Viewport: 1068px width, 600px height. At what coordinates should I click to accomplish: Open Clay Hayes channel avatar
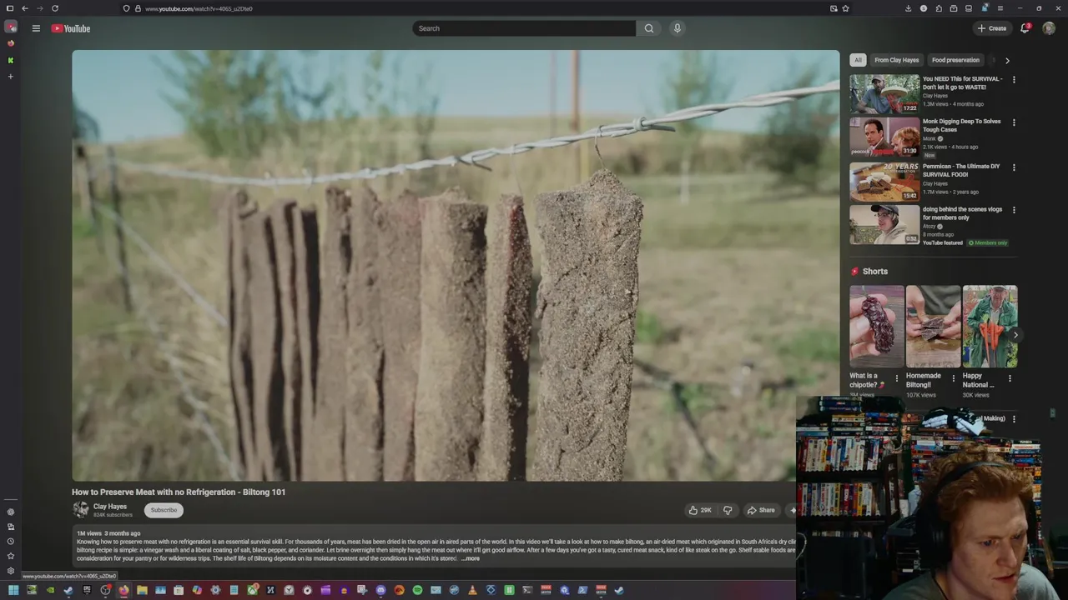pos(81,510)
